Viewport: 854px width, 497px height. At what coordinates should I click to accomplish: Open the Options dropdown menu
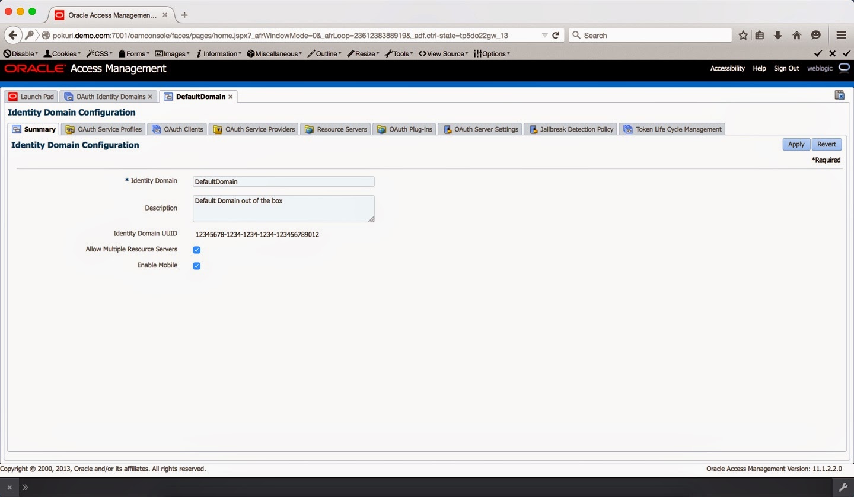(x=492, y=53)
